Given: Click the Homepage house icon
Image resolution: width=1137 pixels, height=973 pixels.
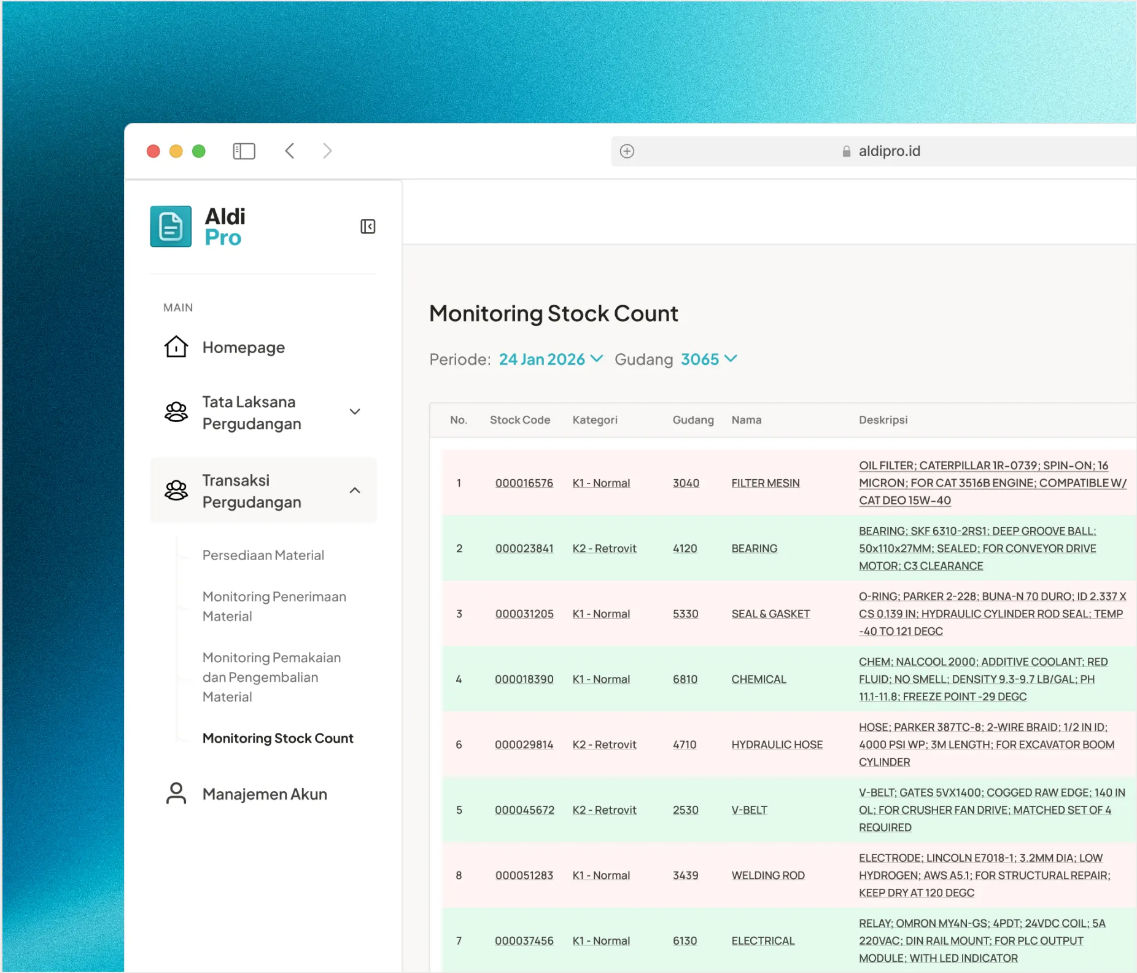Looking at the screenshot, I should (x=176, y=347).
